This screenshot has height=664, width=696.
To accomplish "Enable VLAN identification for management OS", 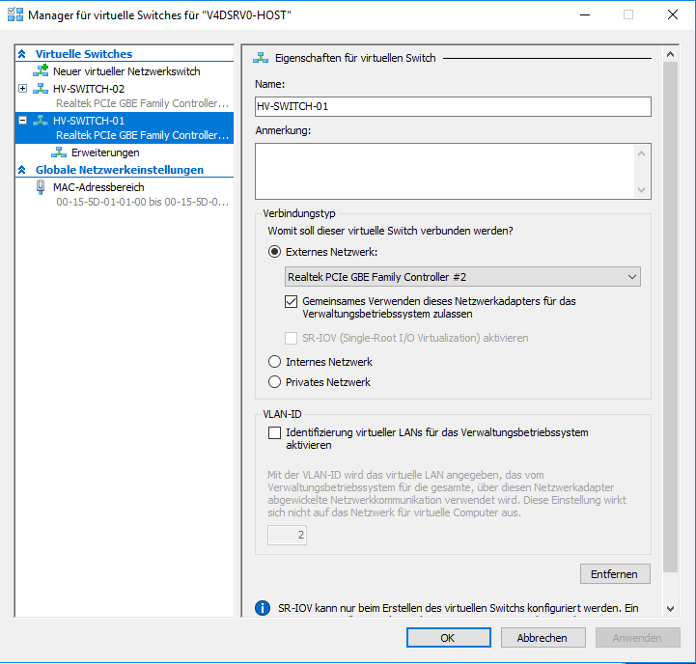I will [275, 432].
